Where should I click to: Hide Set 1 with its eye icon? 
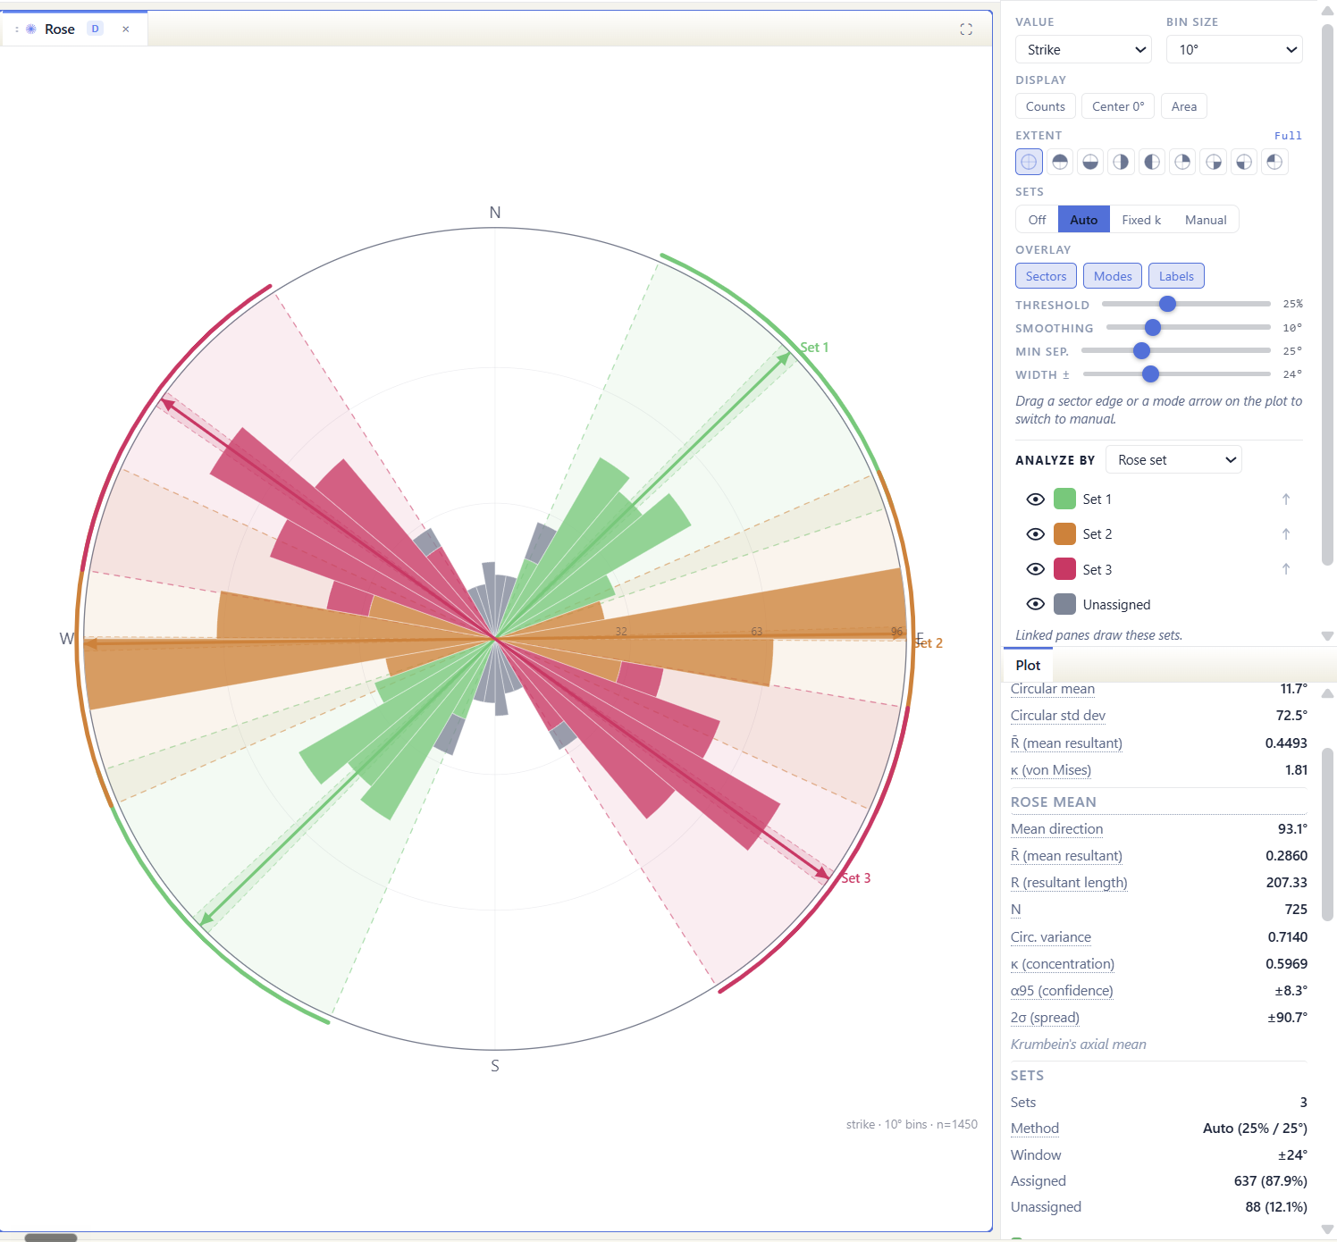pos(1036,499)
